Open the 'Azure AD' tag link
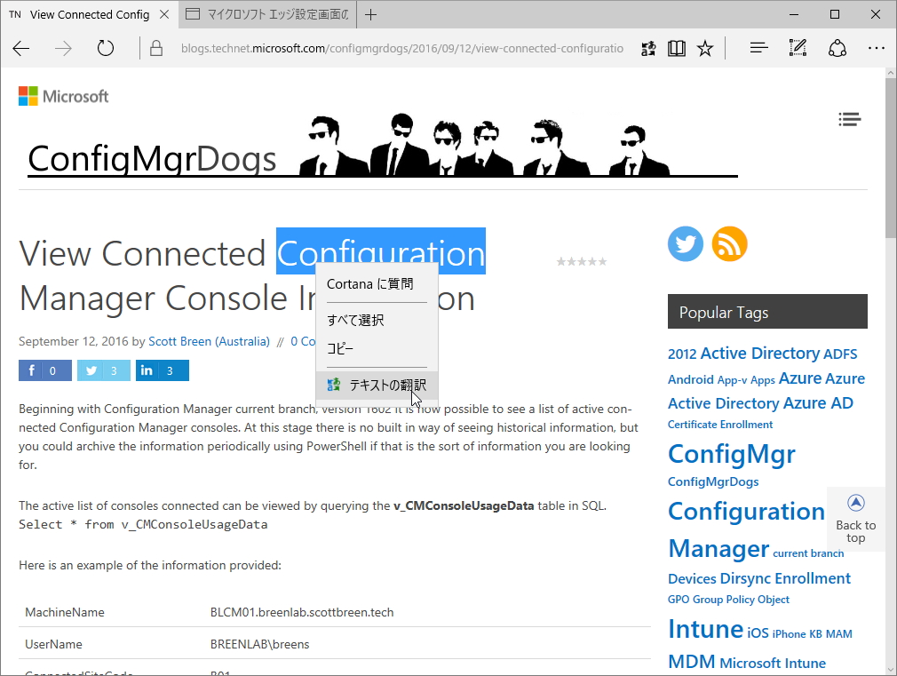This screenshot has width=897, height=676. tap(818, 403)
